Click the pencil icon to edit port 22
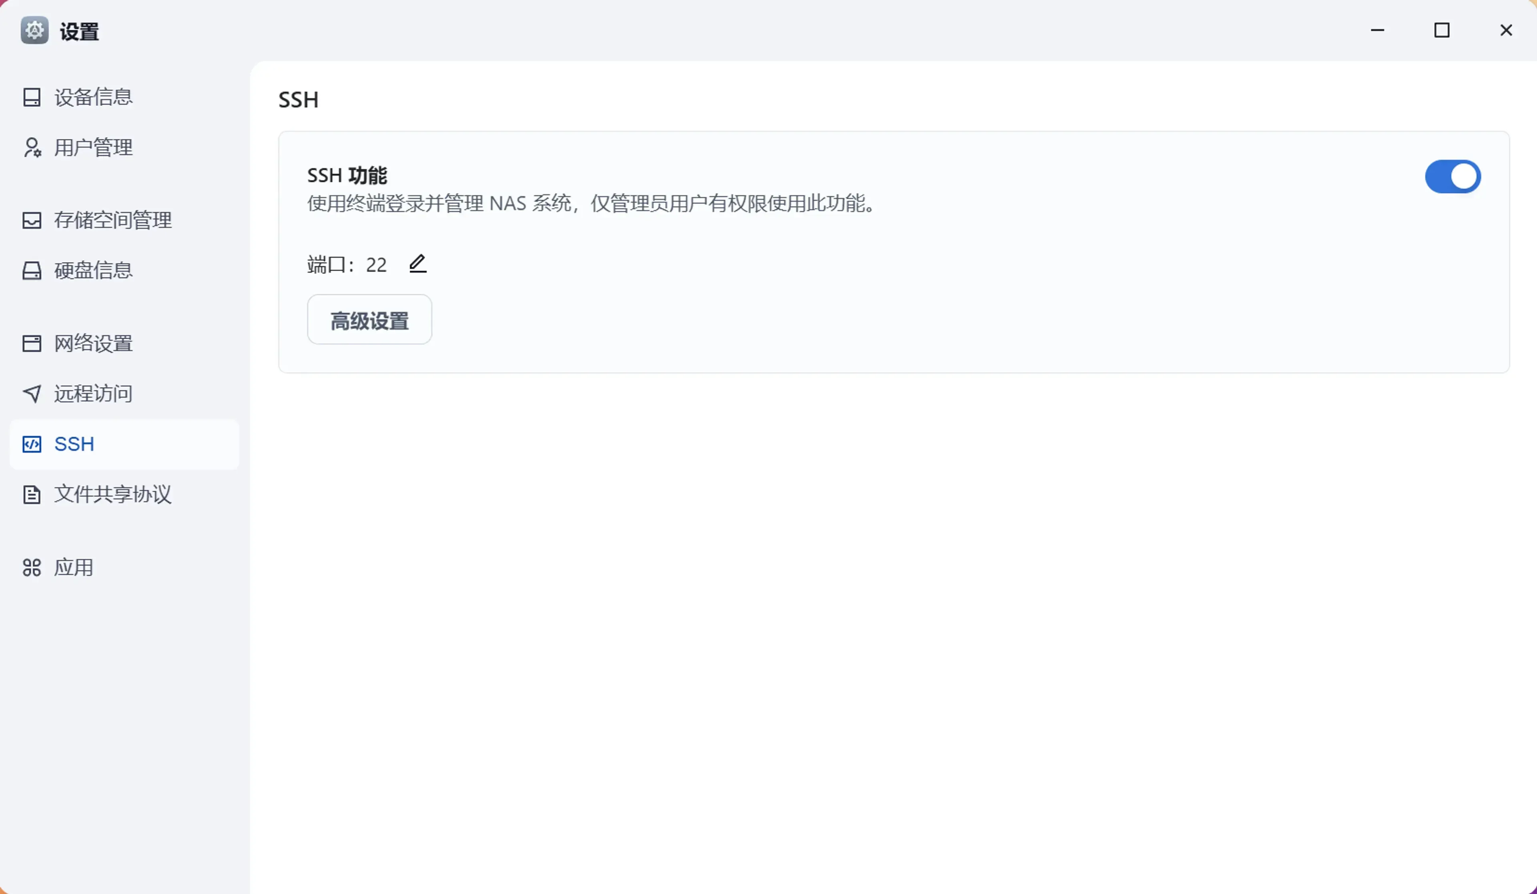 pyautogui.click(x=418, y=264)
